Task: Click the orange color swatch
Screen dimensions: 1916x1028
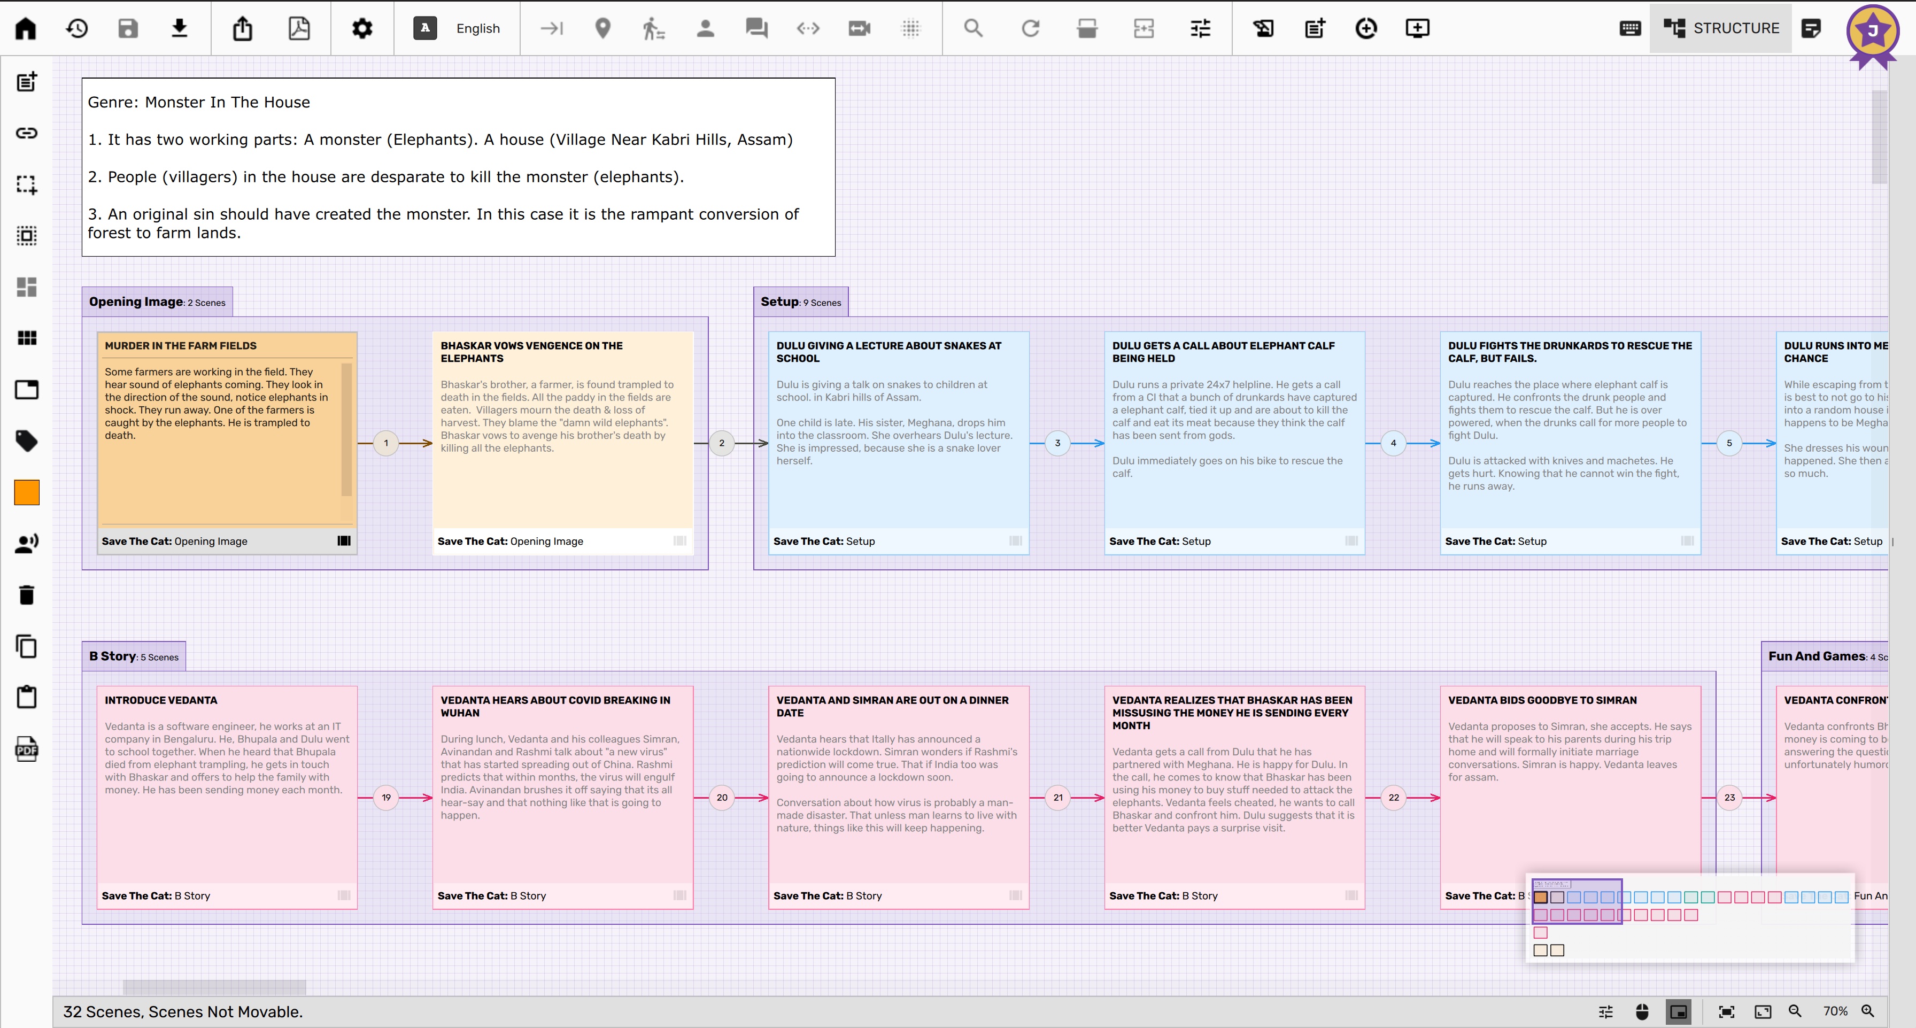Action: pyautogui.click(x=27, y=492)
